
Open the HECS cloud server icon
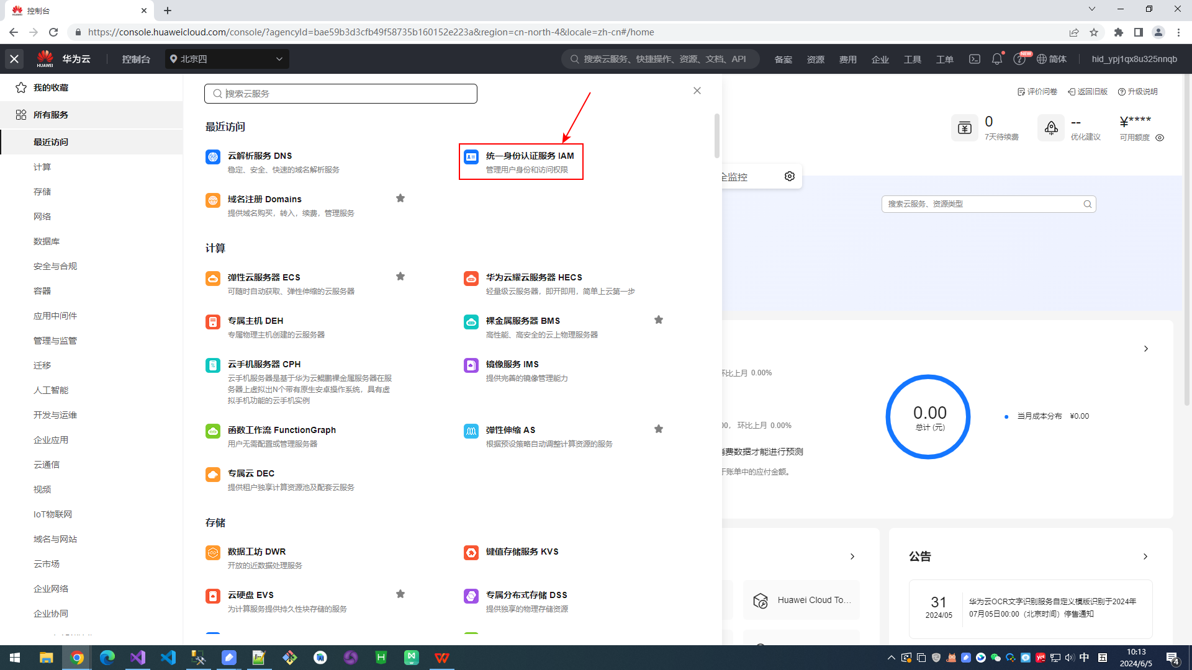coord(471,279)
